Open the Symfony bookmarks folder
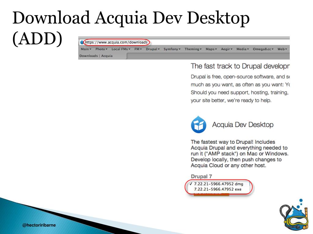 (172, 49)
